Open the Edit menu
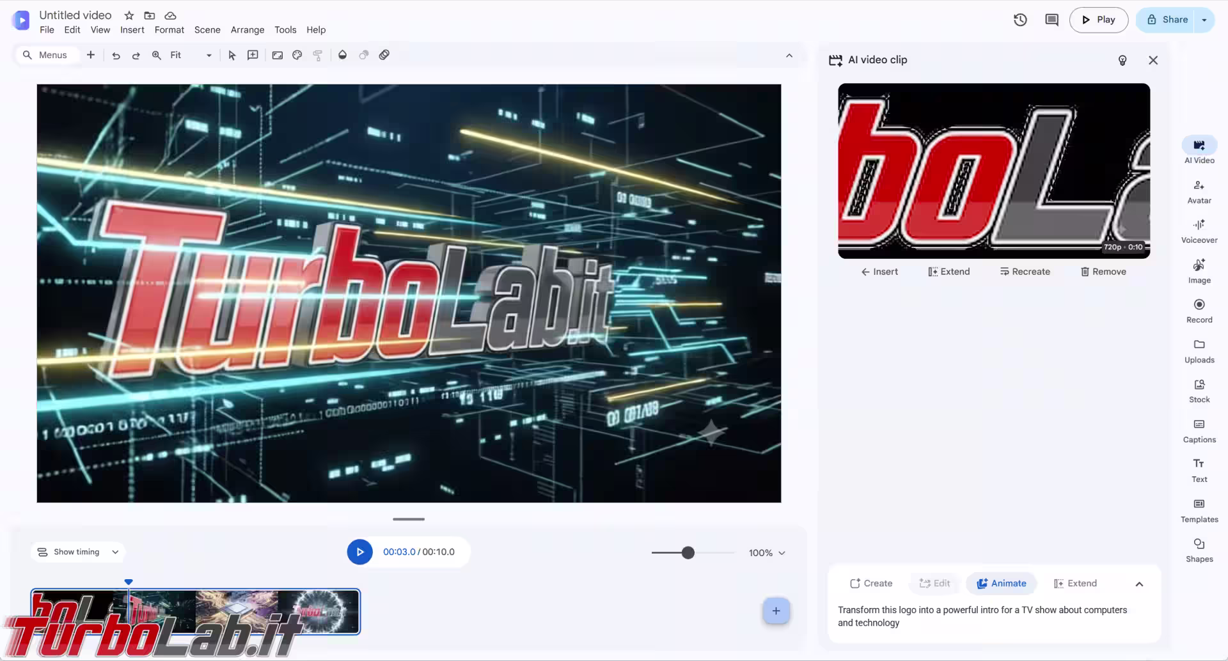This screenshot has width=1228, height=661. tap(72, 30)
